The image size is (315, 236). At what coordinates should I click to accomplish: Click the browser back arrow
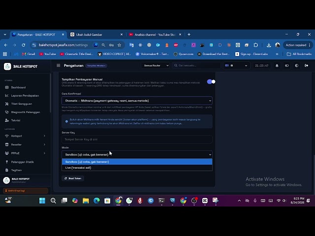click(x=6, y=45)
